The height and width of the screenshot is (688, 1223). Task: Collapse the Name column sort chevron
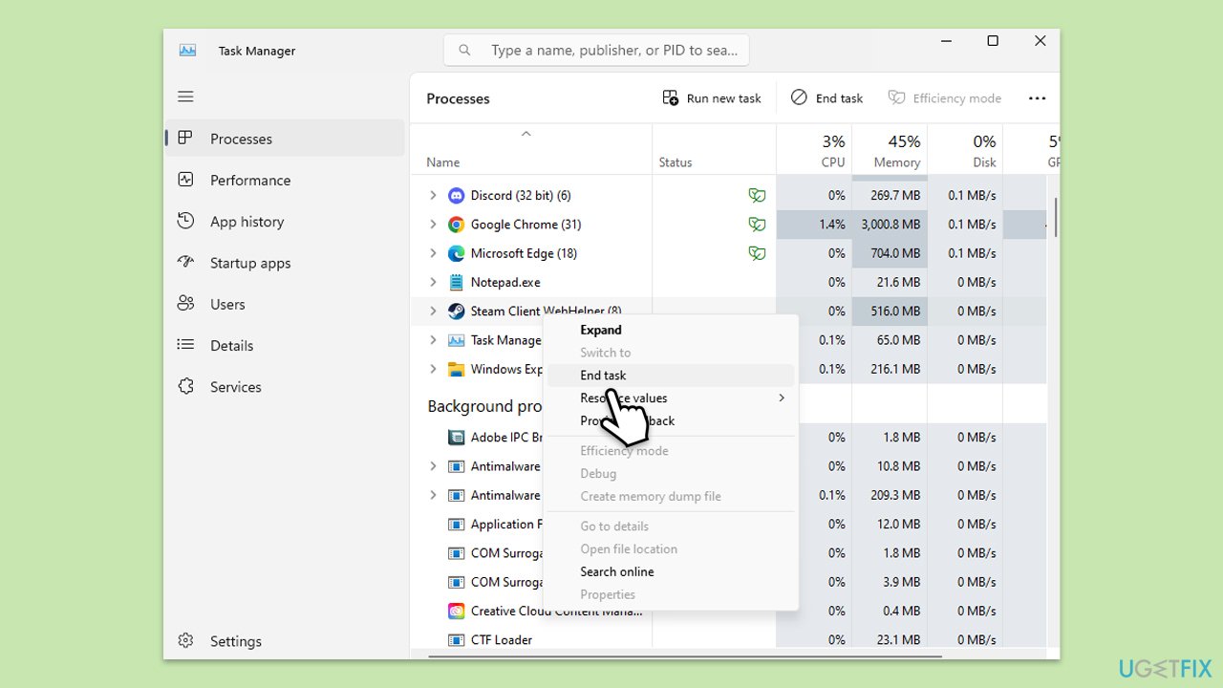[x=526, y=134]
